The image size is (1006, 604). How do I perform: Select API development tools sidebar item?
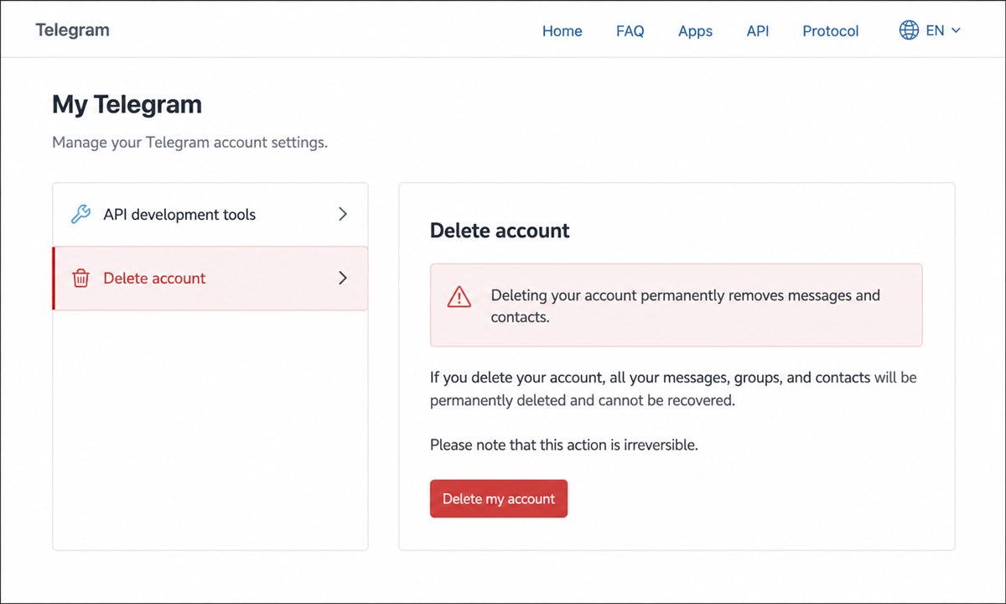pos(210,215)
